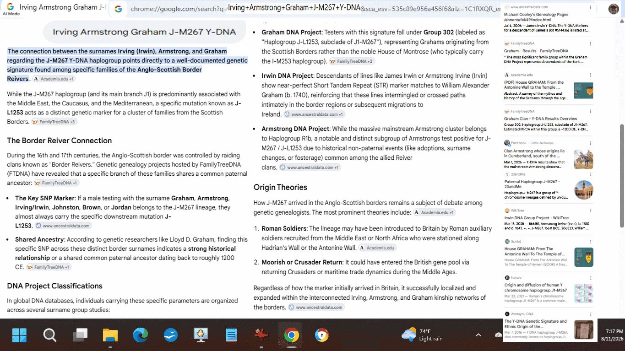This screenshot has height=351, width=625.
Task: Open more options for WikiTree Irwin DNA card
Action: click(x=590, y=211)
